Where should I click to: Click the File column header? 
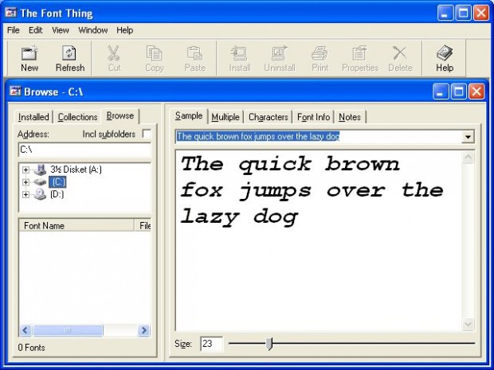click(x=143, y=225)
